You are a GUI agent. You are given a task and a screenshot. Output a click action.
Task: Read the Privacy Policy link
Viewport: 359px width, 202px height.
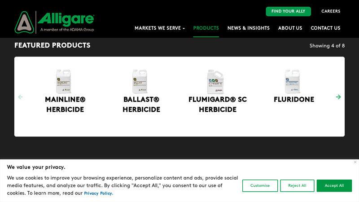click(98, 193)
